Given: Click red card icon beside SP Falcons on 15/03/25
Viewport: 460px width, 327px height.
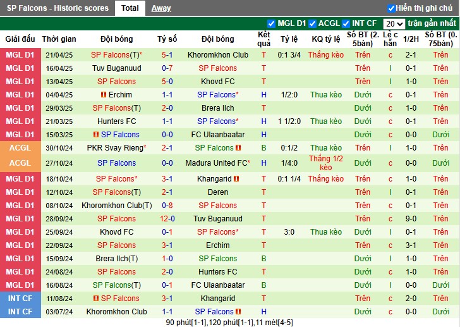Looking at the screenshot, I should point(96,135).
